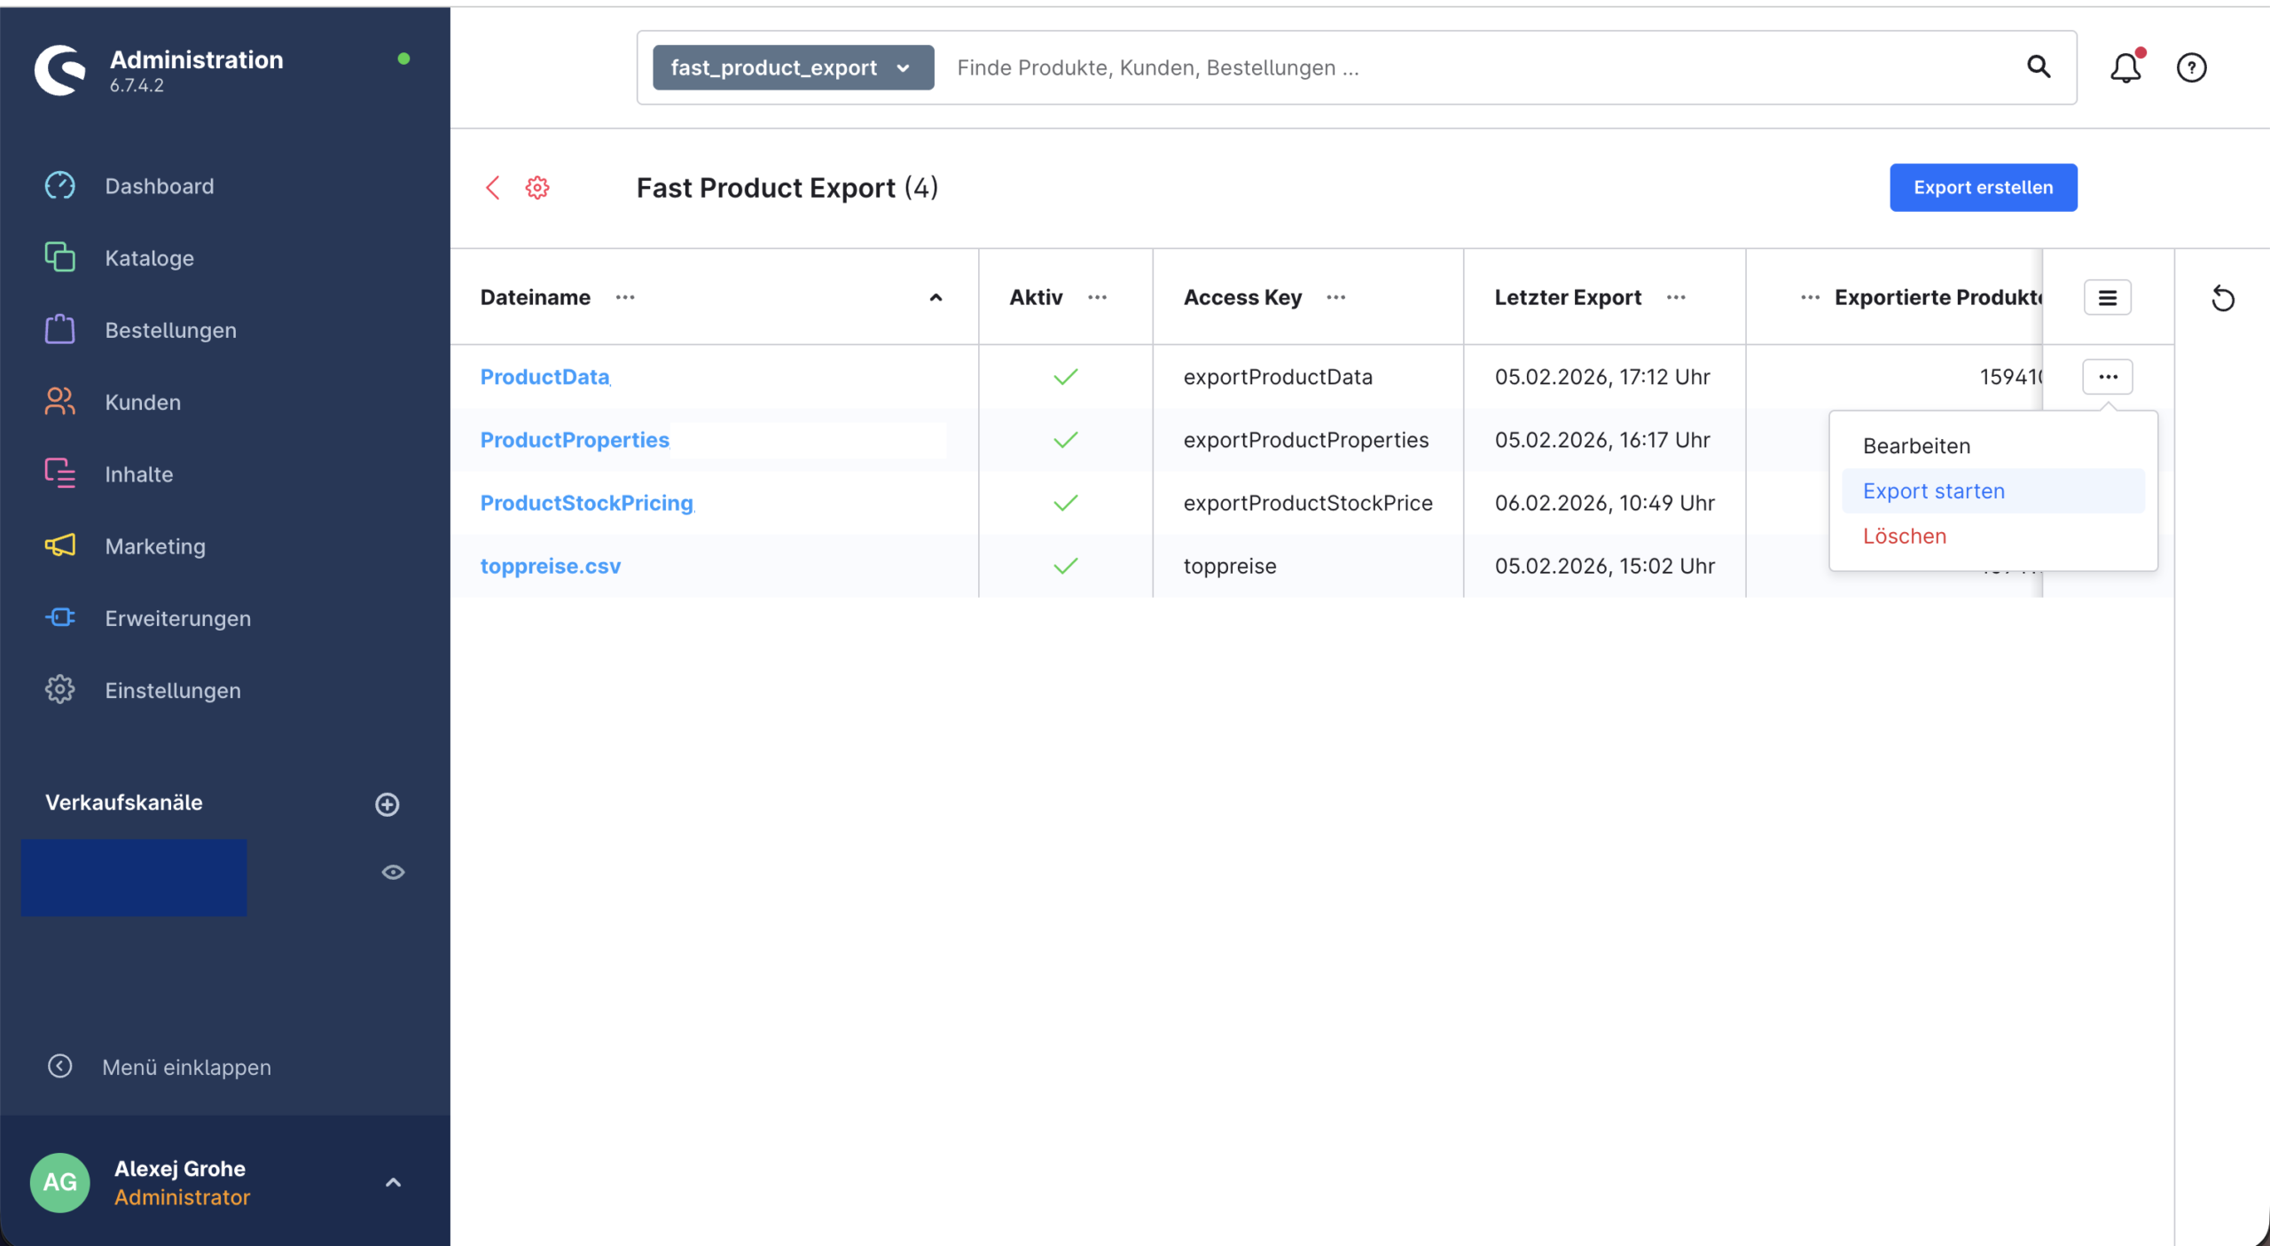The height and width of the screenshot is (1246, 2270).
Task: Toggle Aktiv checkmark for ProductData
Action: click(1065, 377)
